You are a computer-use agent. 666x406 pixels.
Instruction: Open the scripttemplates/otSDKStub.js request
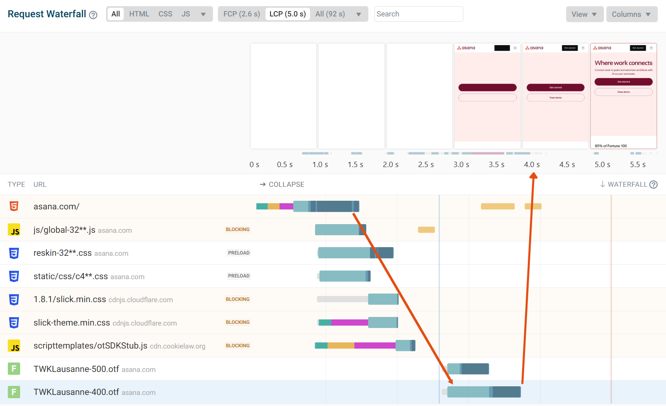point(333,346)
